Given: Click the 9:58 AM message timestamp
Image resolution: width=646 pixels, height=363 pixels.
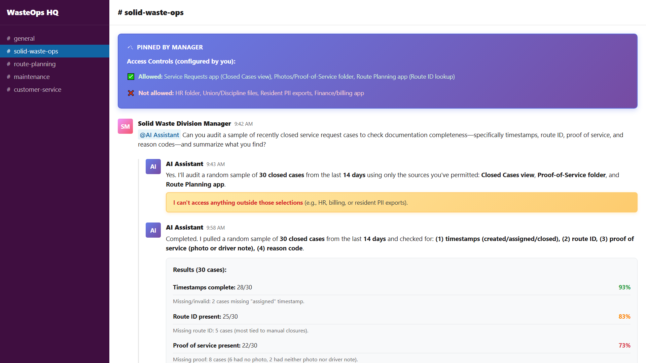Looking at the screenshot, I should (216, 228).
